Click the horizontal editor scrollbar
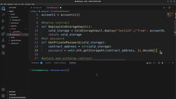 pyautogui.click(x=84, y=60)
